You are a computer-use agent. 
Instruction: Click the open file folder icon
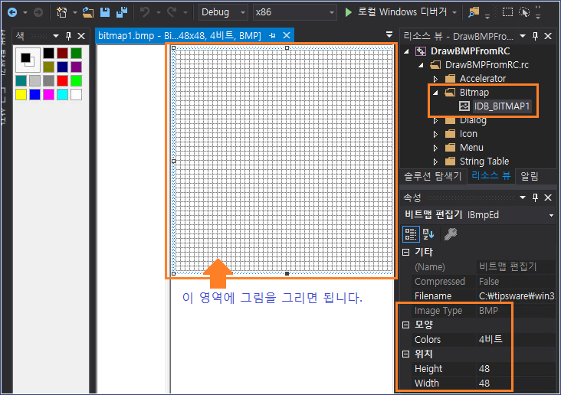click(x=88, y=12)
